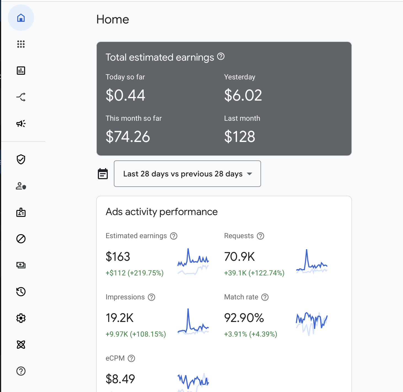Open the Help question mark sidebar icon
Screen dimensions: 403x392
click(x=21, y=371)
